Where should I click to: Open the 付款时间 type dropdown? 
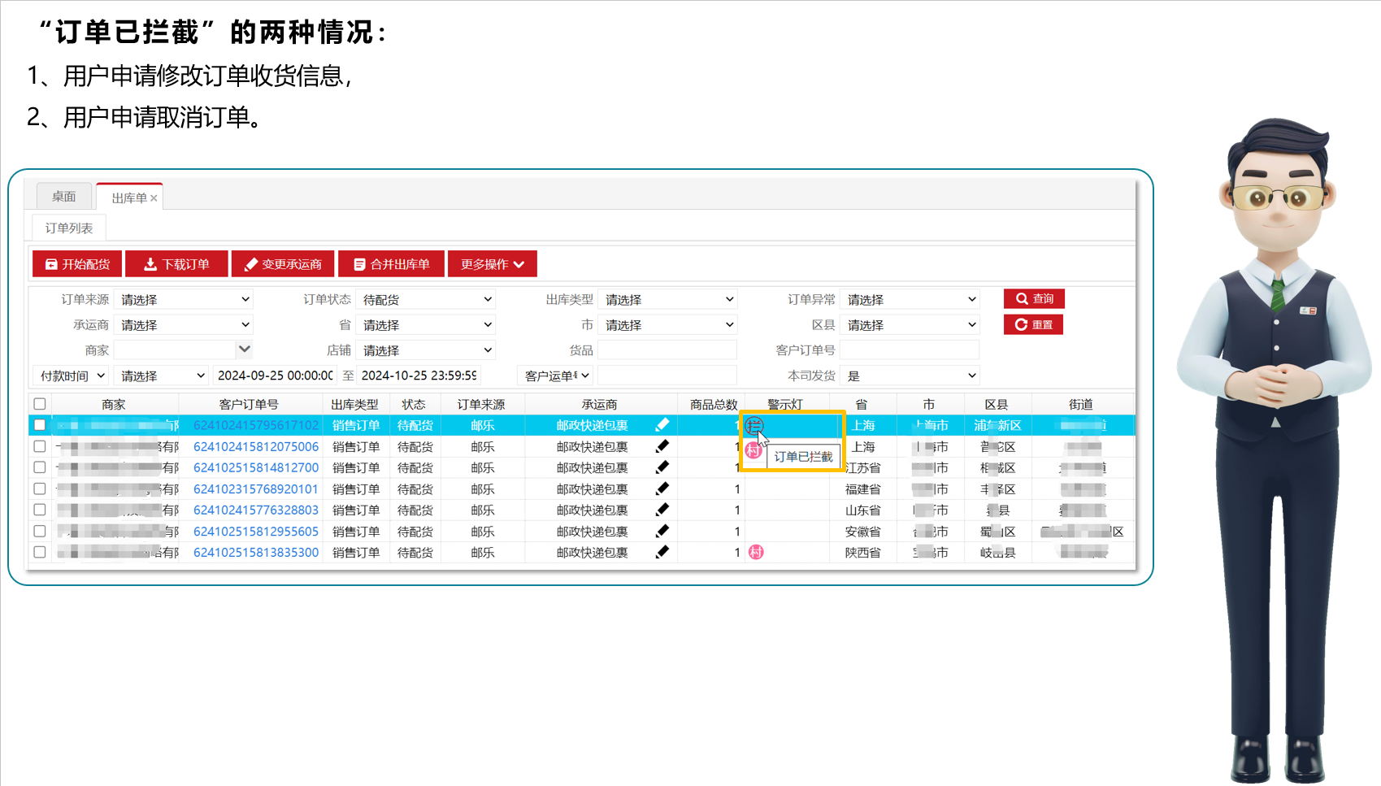pyautogui.click(x=72, y=376)
